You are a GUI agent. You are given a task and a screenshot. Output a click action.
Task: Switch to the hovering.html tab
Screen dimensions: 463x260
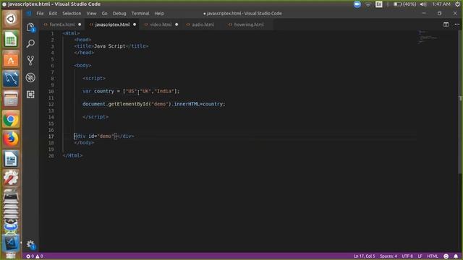pos(249,25)
